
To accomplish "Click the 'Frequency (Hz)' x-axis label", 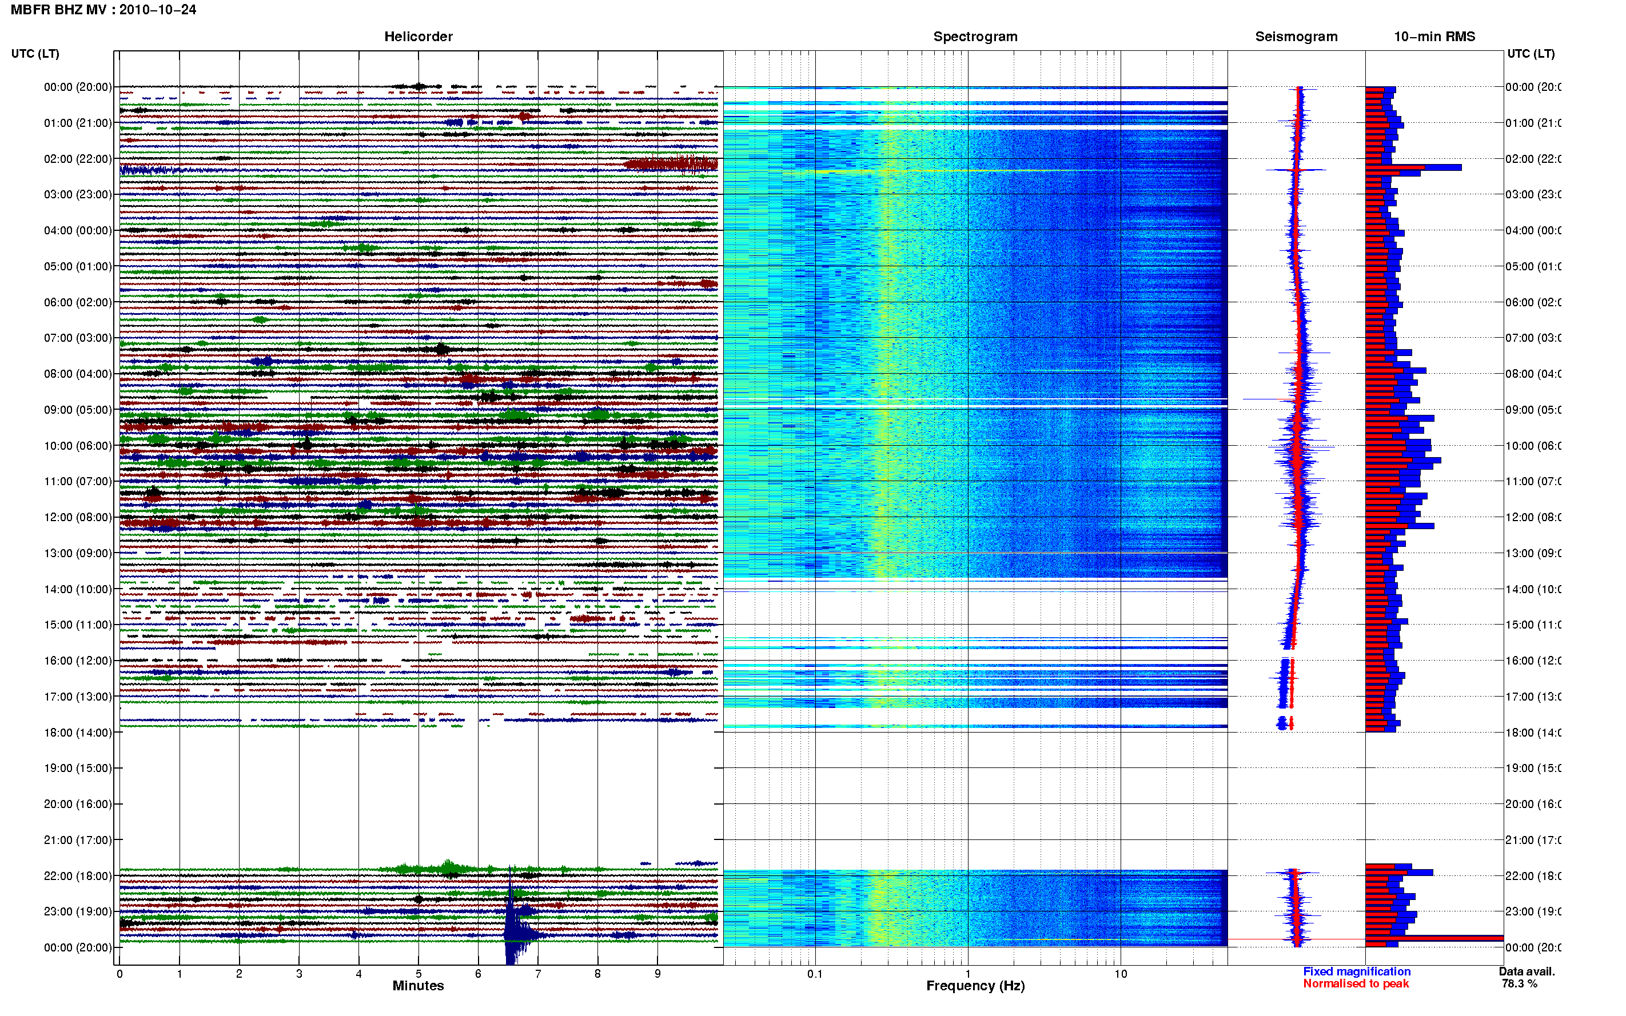I will tap(975, 986).
